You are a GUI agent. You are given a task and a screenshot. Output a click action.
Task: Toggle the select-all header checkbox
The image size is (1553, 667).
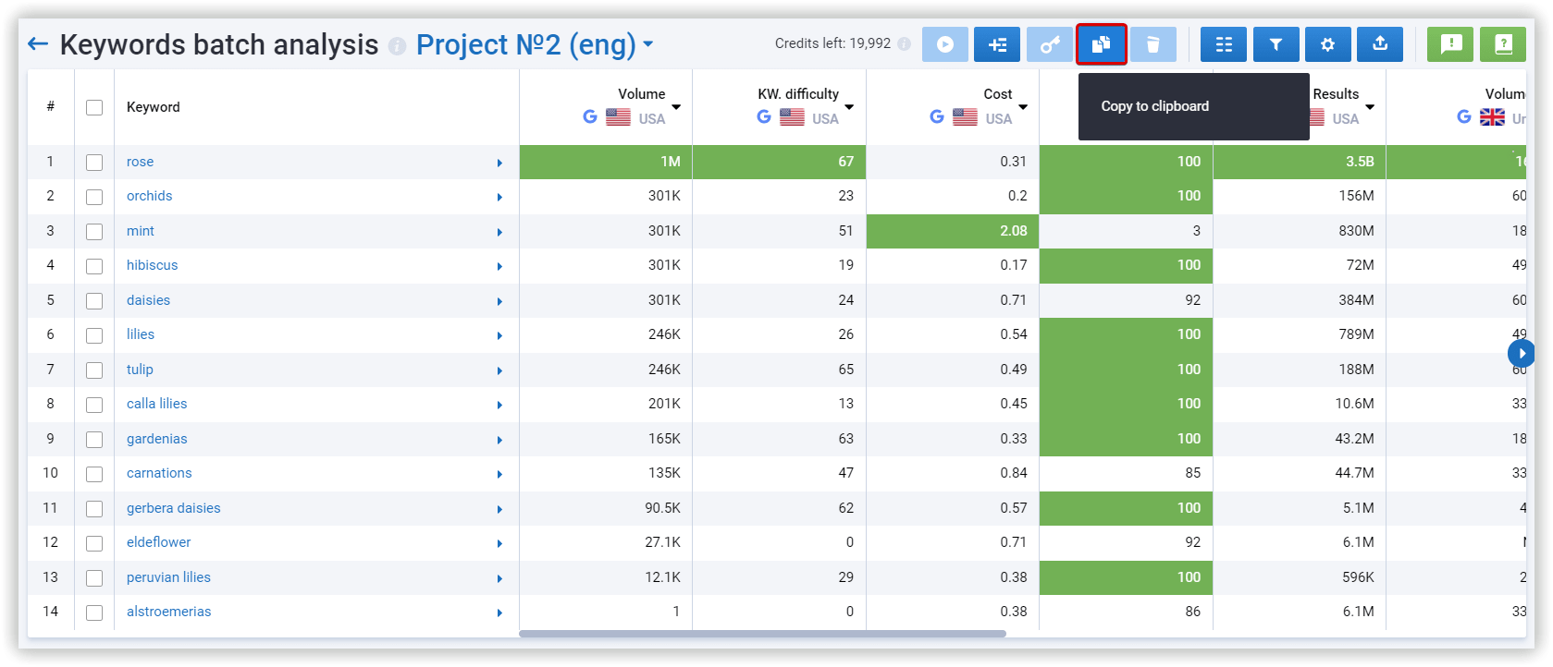[94, 107]
